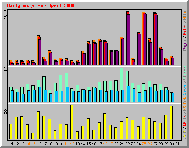Click day label 22 on x-axis
189x148 pixels.
tap(127, 144)
